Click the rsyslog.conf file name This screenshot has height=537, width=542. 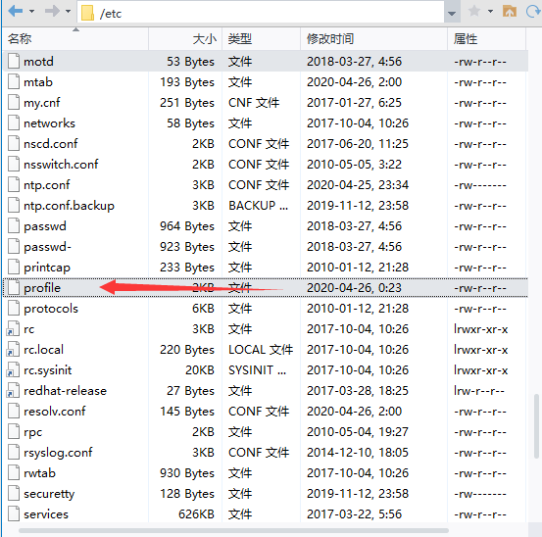click(58, 453)
